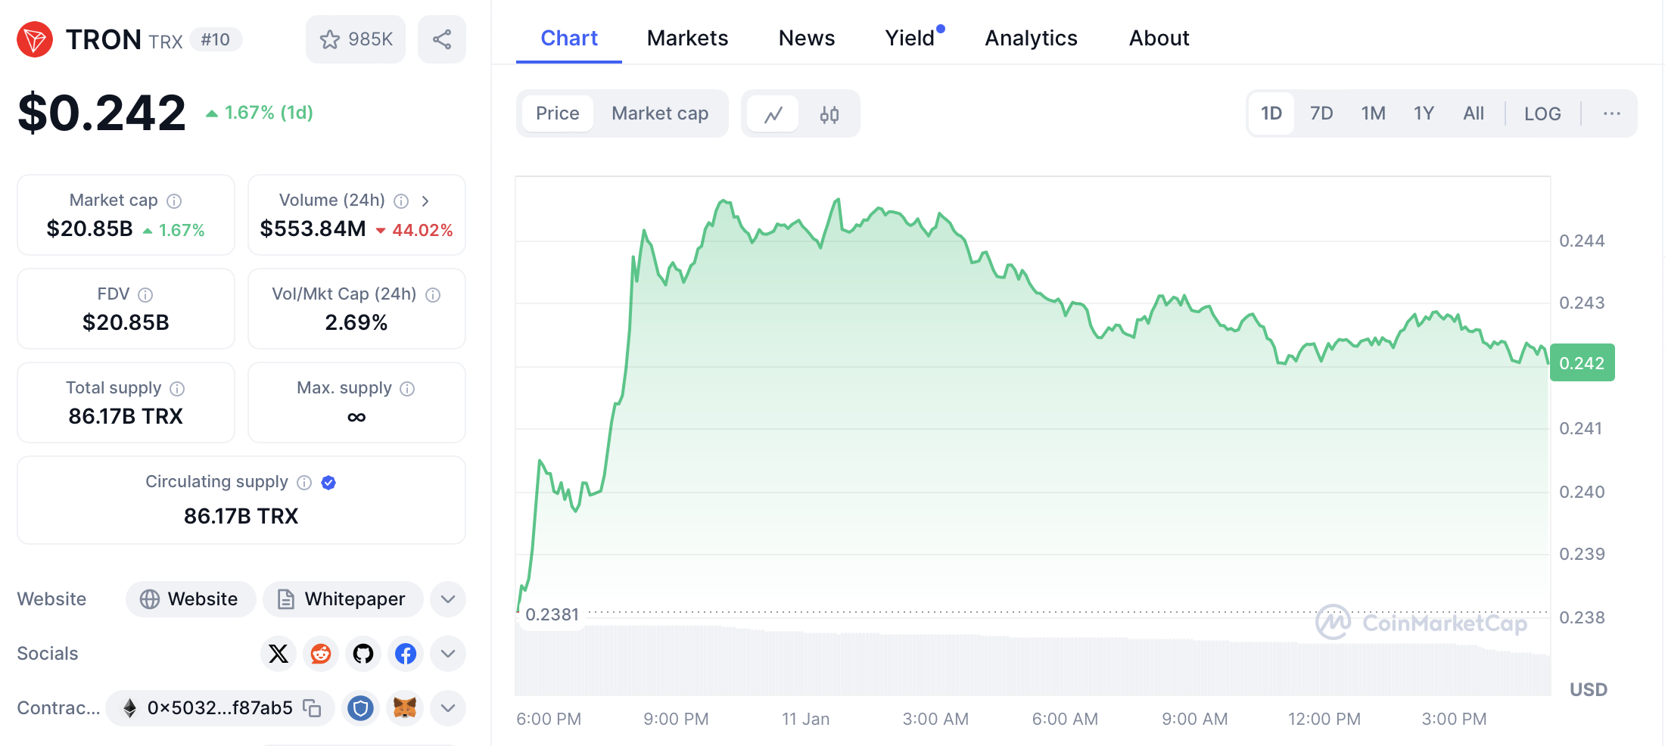Image resolution: width=1665 pixels, height=746 pixels.
Task: Enable LOG scale on chart
Action: click(x=1542, y=113)
